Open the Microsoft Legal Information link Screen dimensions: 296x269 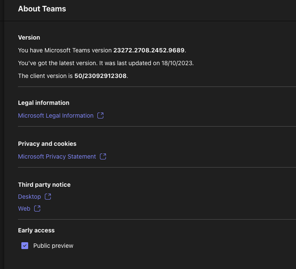(56, 115)
